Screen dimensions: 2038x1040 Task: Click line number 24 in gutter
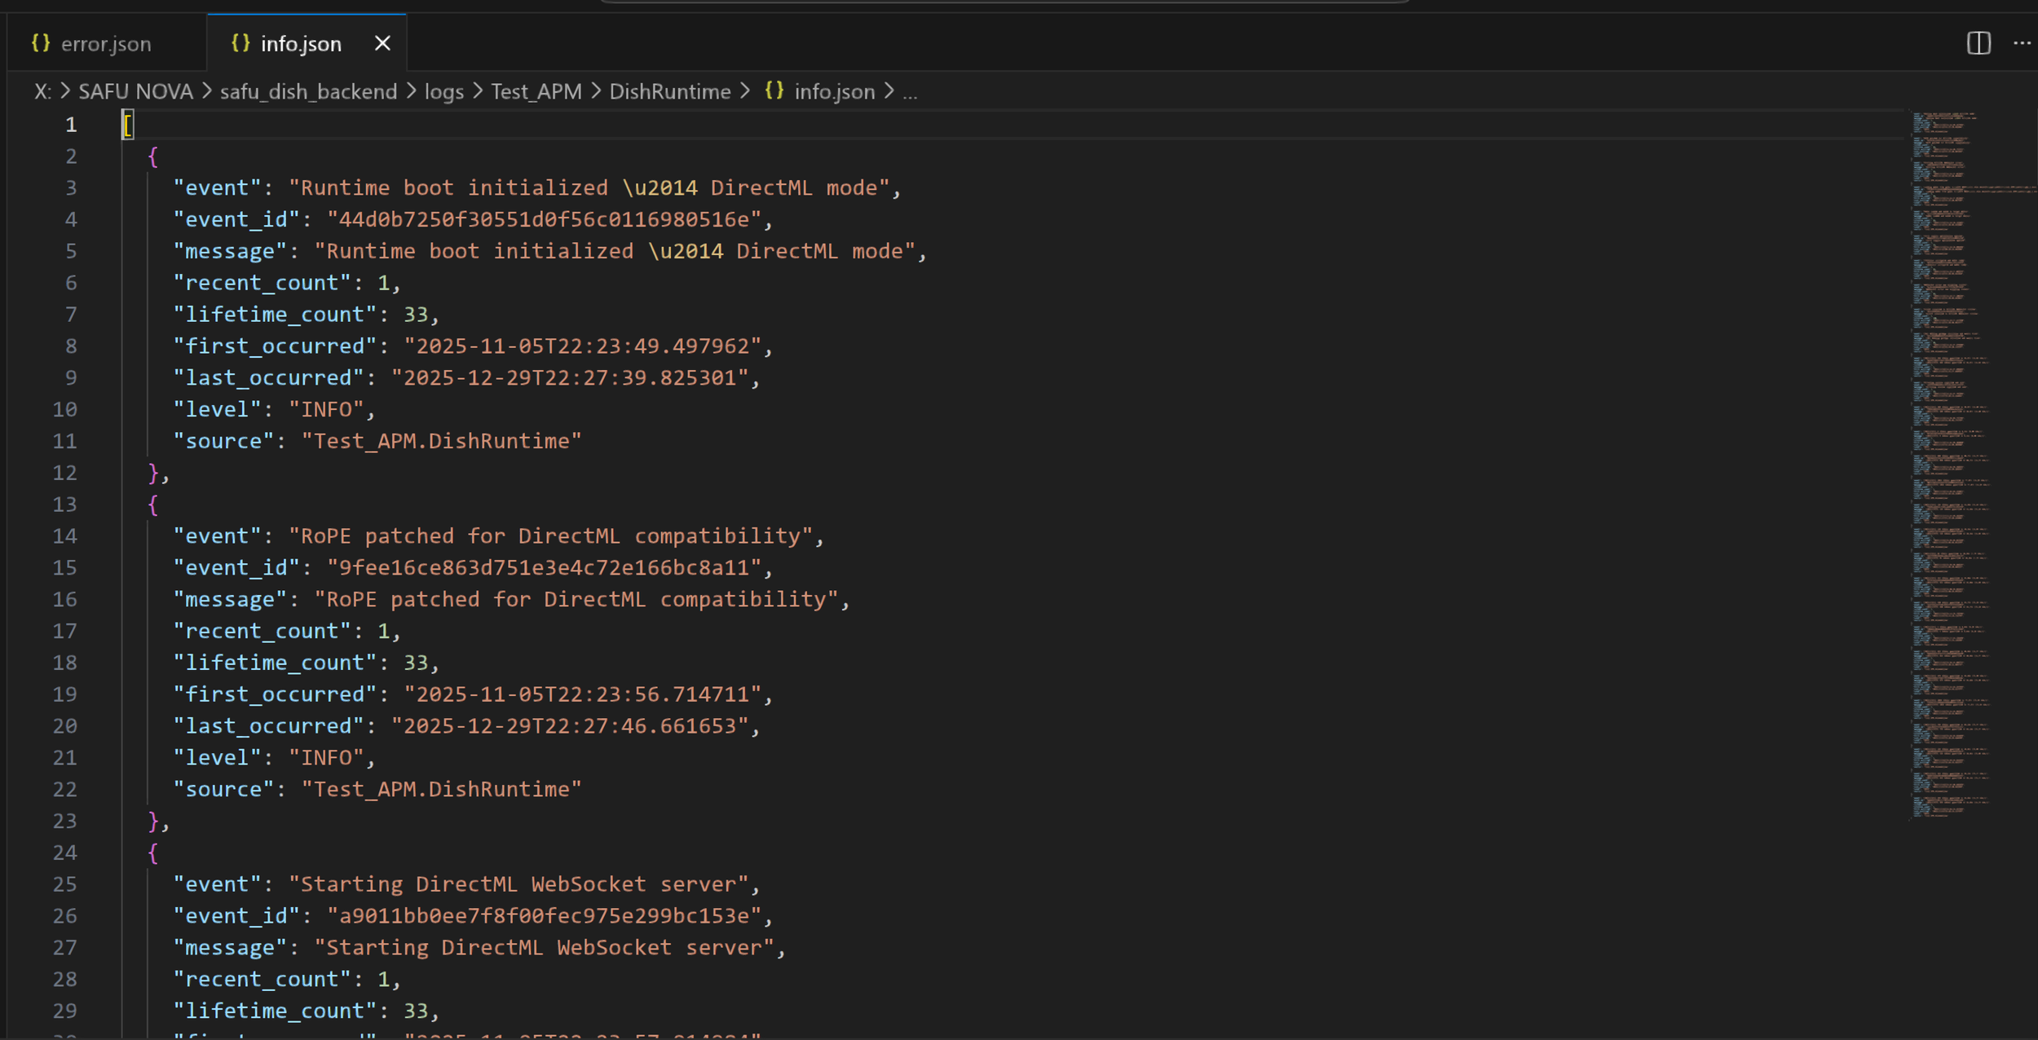65,853
